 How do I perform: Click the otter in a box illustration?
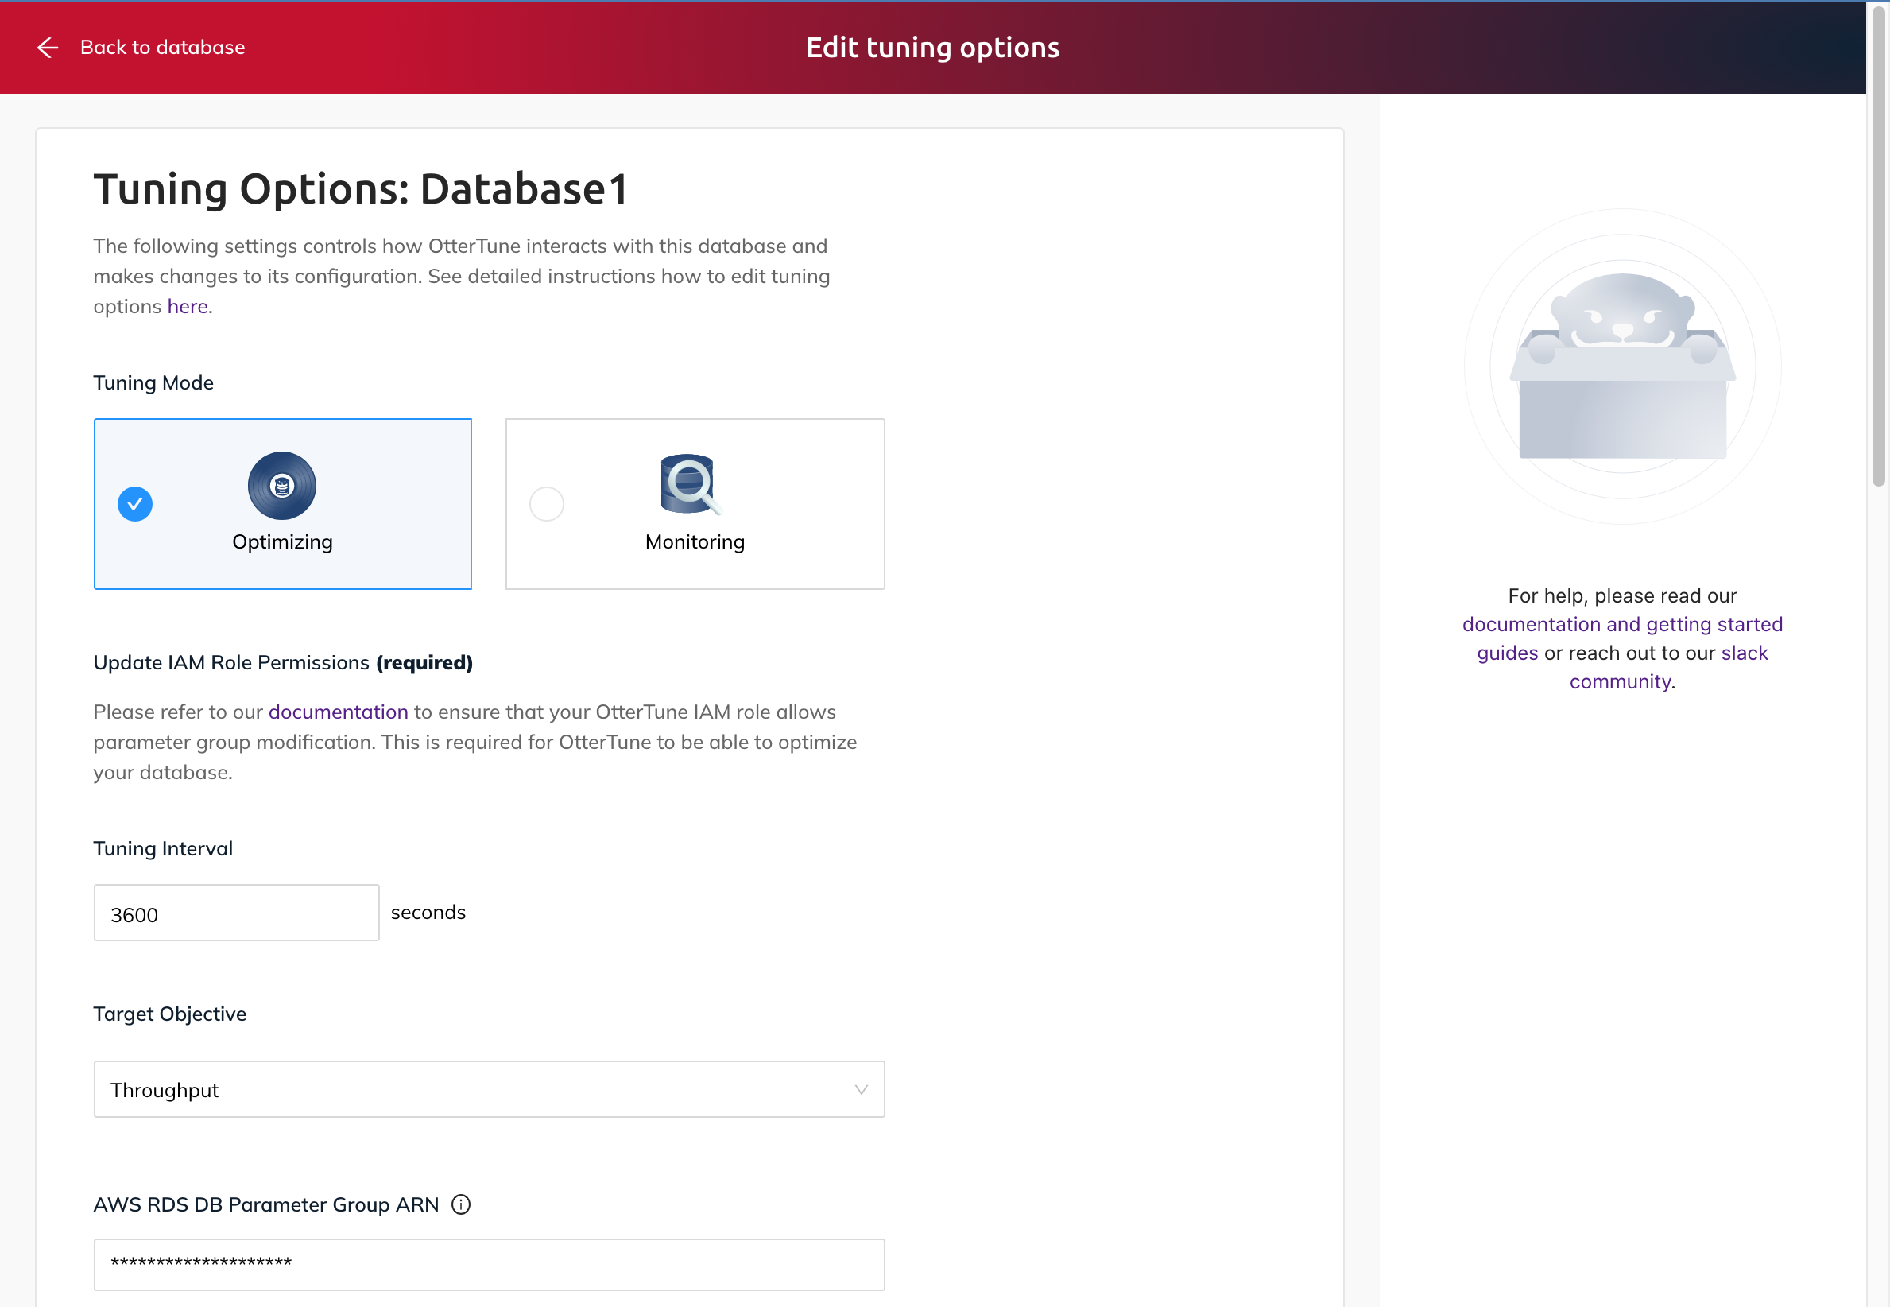pos(1623,366)
